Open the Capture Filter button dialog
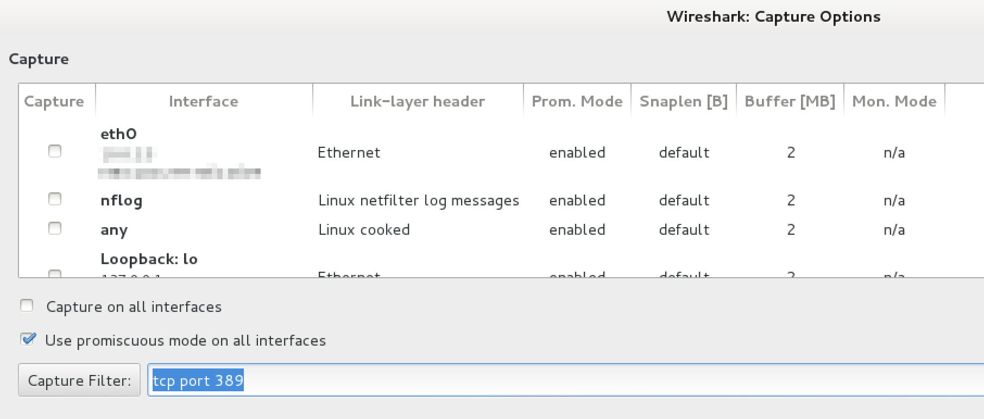The image size is (984, 419). [79, 380]
